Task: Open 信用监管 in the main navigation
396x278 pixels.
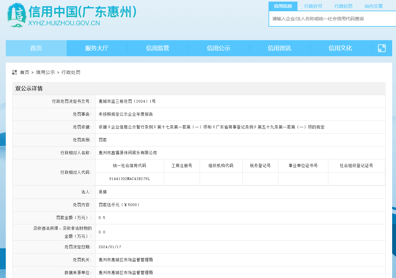Action: tap(158, 48)
